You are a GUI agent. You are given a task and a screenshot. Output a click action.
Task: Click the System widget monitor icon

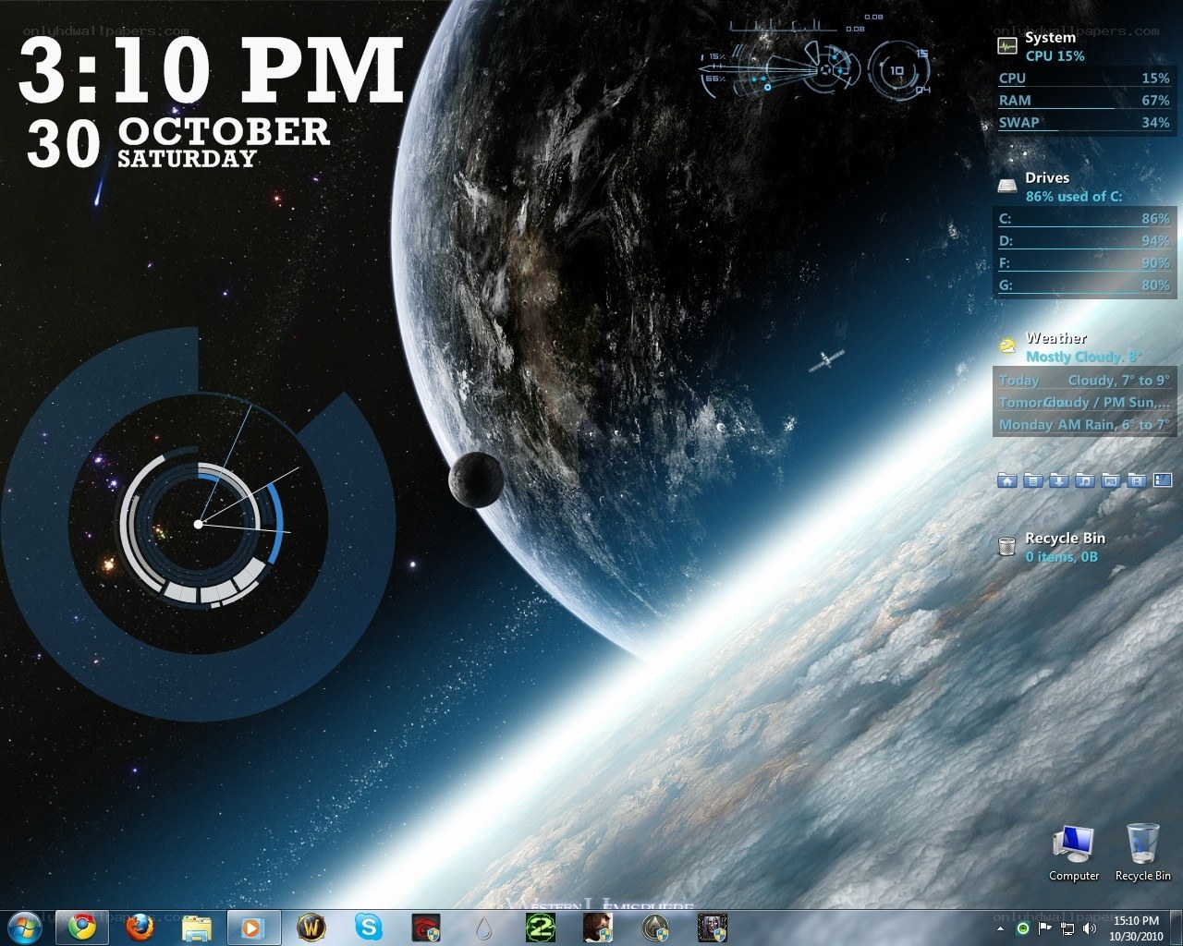(x=1007, y=45)
